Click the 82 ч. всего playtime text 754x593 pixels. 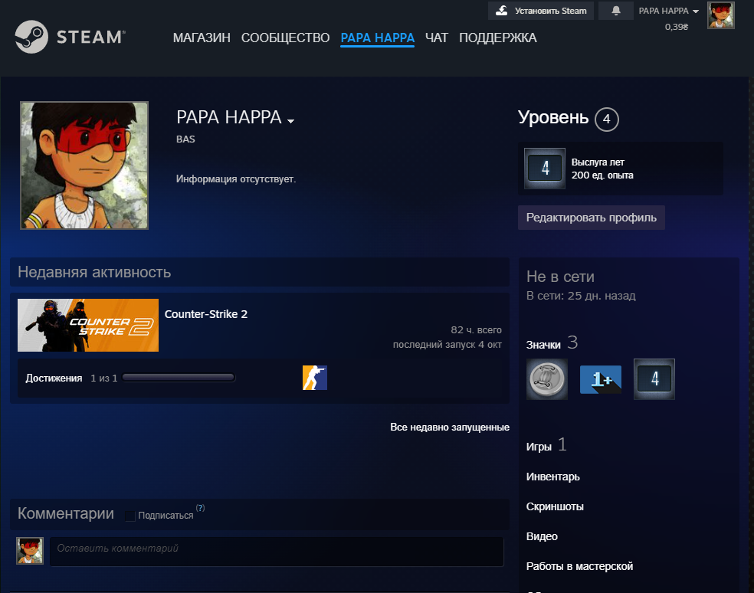pos(476,330)
